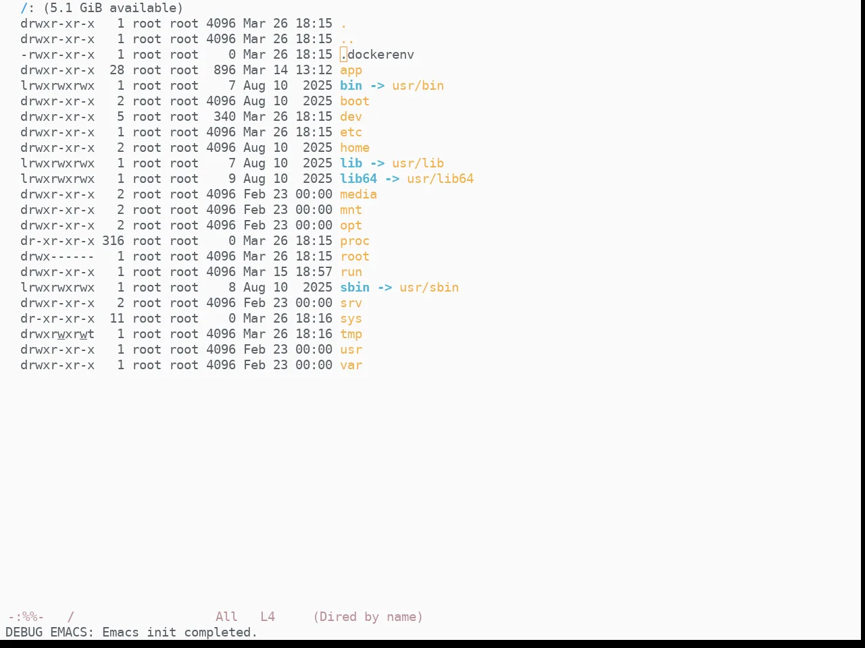Screen dimensions: 865x648
Task: Open the mnt directory entry
Action: point(351,210)
